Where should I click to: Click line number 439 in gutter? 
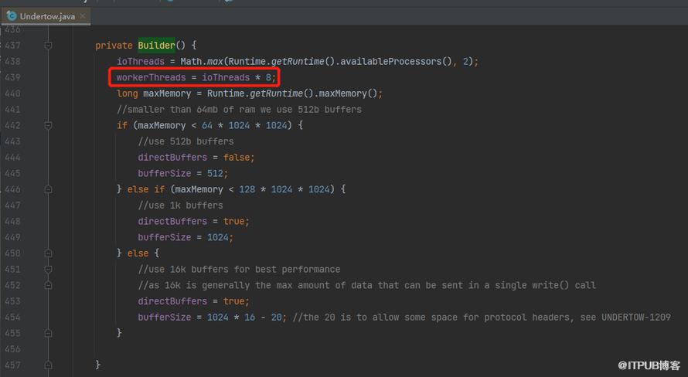point(12,77)
